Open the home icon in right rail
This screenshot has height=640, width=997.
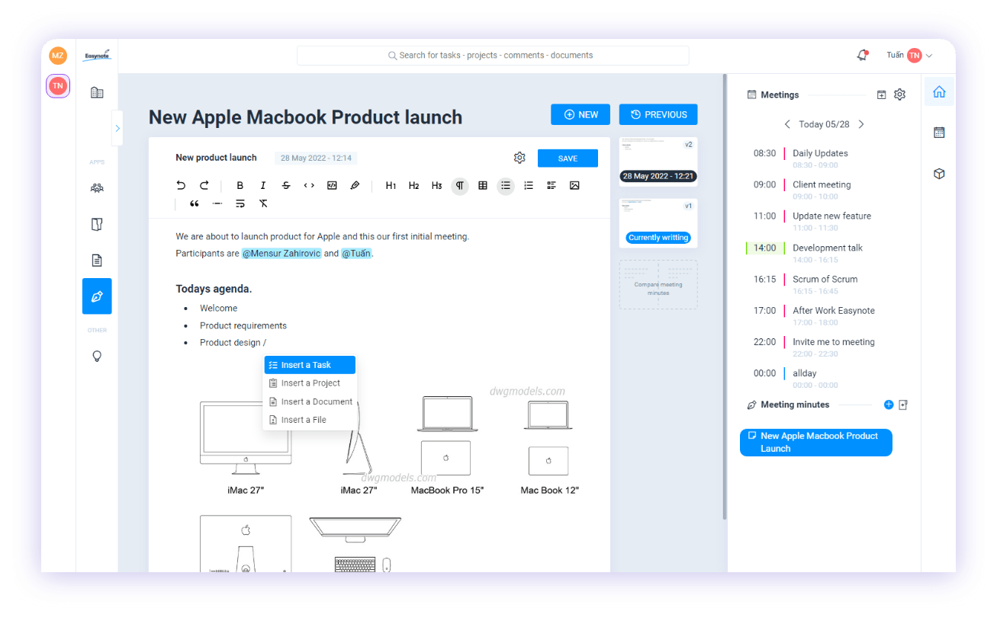tap(939, 92)
